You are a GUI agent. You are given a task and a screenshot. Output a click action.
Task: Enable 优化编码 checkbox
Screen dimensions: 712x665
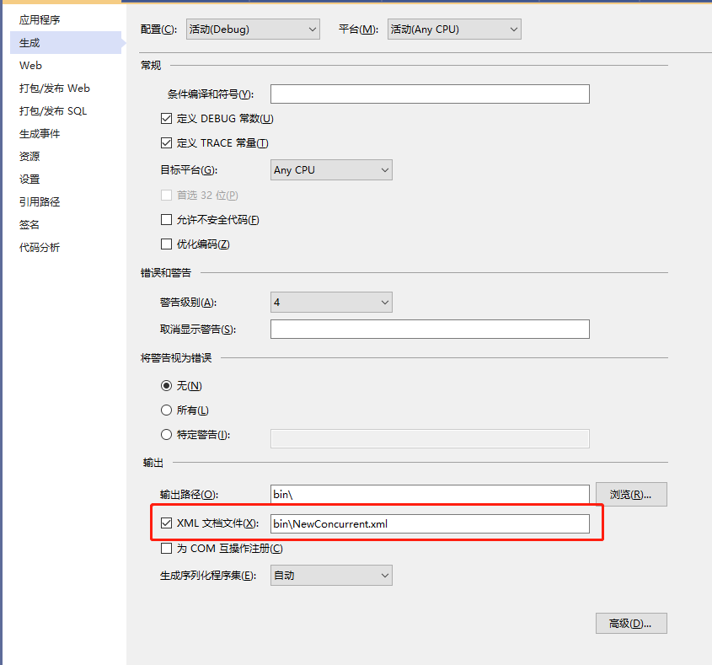(x=167, y=244)
